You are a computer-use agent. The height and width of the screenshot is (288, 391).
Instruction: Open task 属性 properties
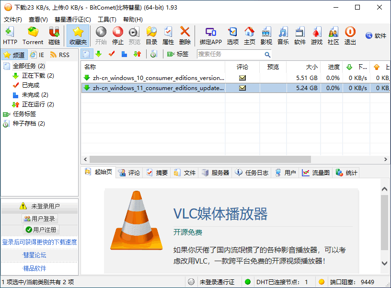pos(168,35)
